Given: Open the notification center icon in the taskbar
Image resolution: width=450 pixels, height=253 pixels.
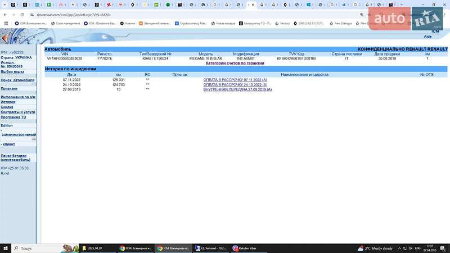Looking at the screenshot, I should 443,248.
